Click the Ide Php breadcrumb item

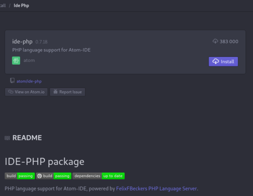pos(21,5)
